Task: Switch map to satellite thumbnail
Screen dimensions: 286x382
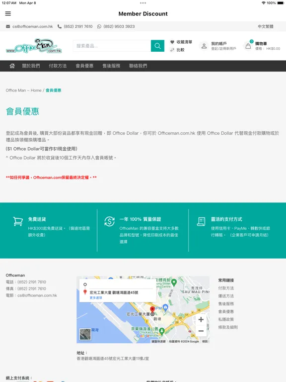Action: click(85, 334)
